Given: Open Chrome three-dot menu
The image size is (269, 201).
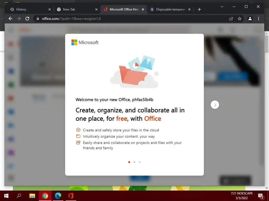Looking at the screenshot, I should [x=258, y=19].
